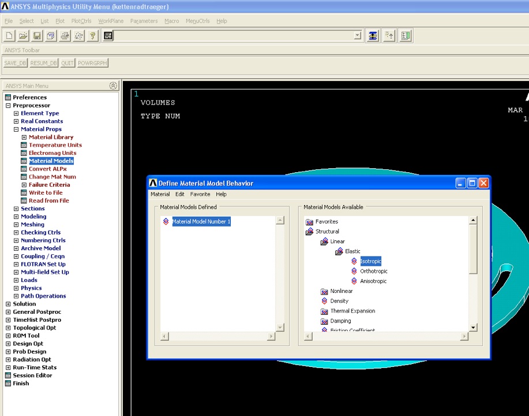Click the Electromag Units dialog icon
The image size is (529, 416).
[x=24, y=153]
